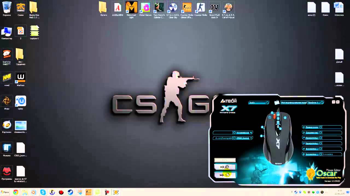Open the Ключ file on desktop
The image size is (350, 196).
pyautogui.click(x=325, y=9)
